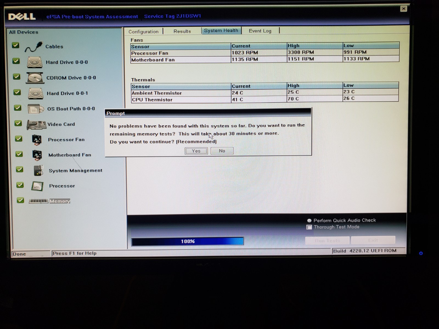
Task: Click the 1023 RPM current value
Action: (245, 53)
